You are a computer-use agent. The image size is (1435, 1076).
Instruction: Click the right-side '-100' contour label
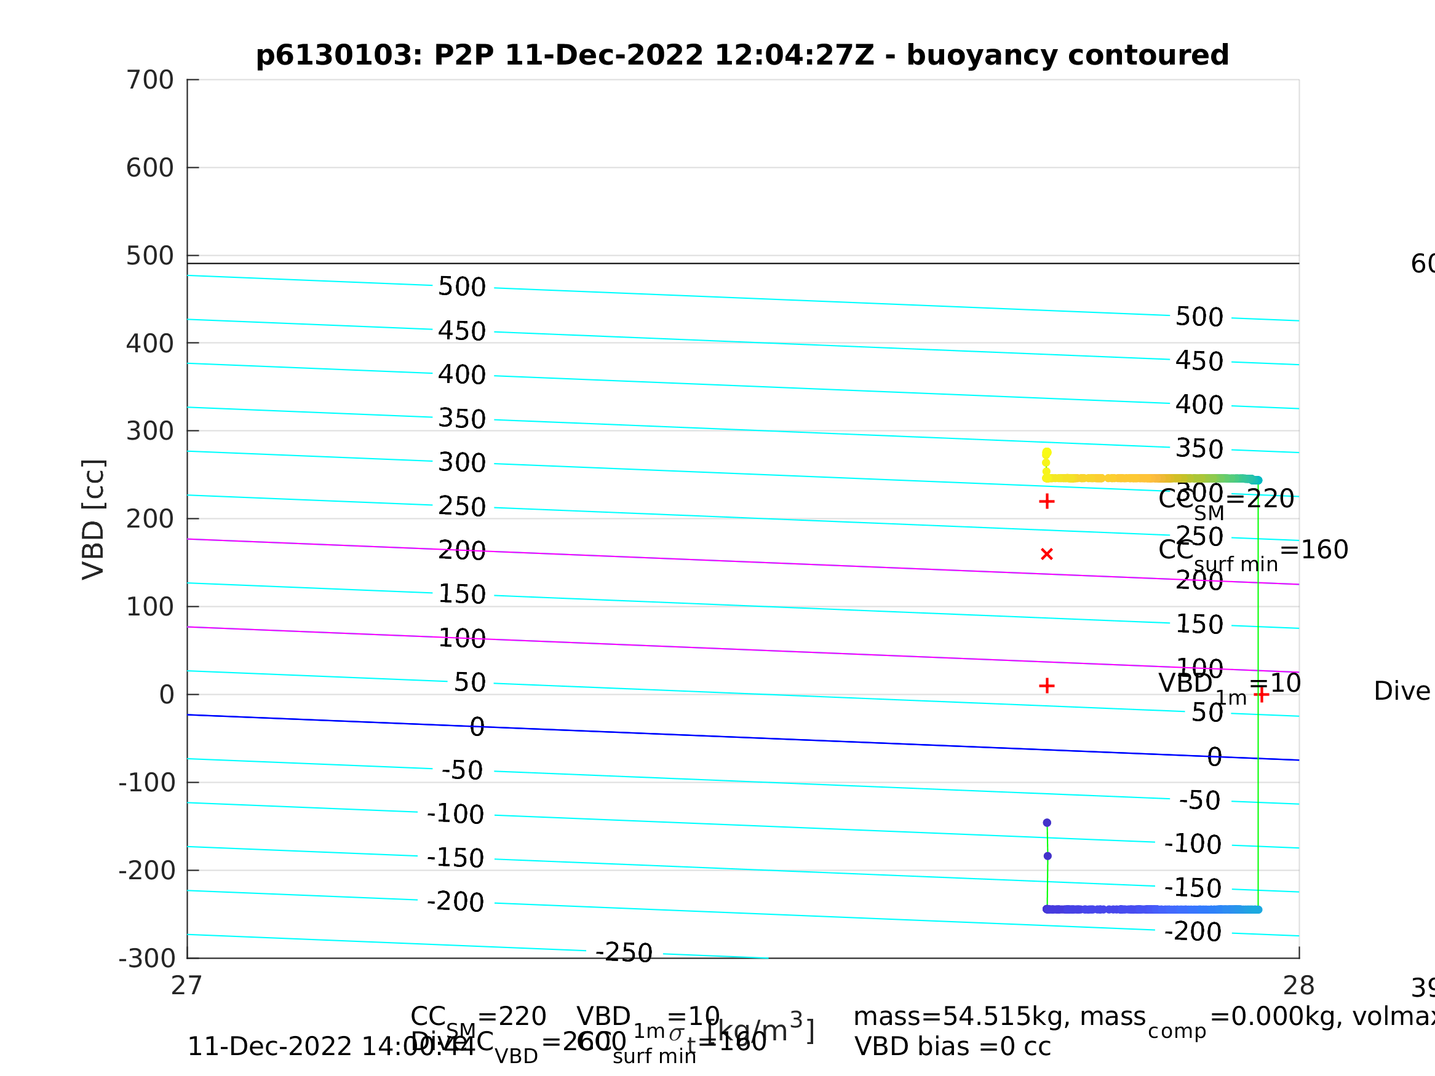[1193, 844]
